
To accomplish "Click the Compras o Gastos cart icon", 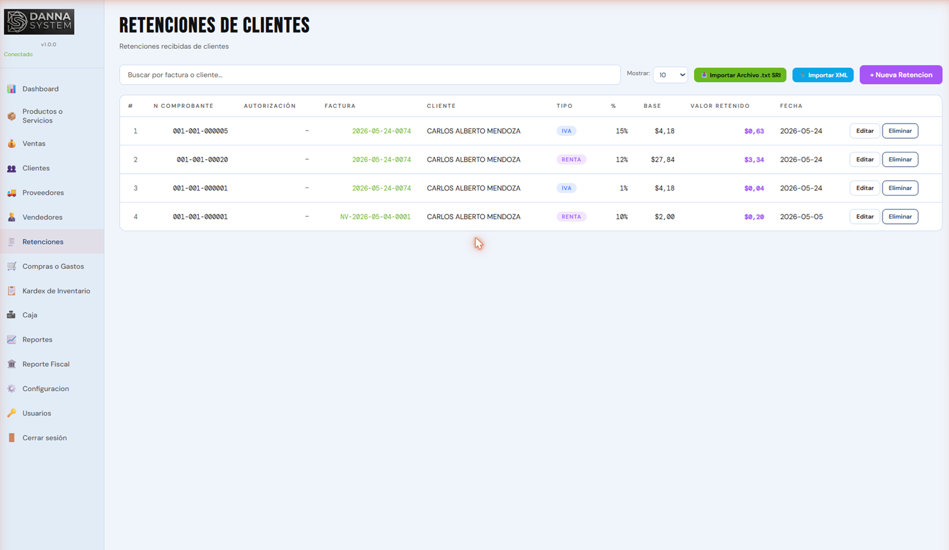I will (x=11, y=267).
